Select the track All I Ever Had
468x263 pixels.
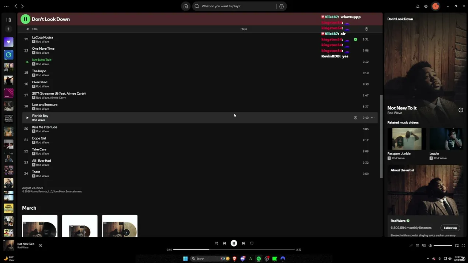pyautogui.click(x=41, y=161)
